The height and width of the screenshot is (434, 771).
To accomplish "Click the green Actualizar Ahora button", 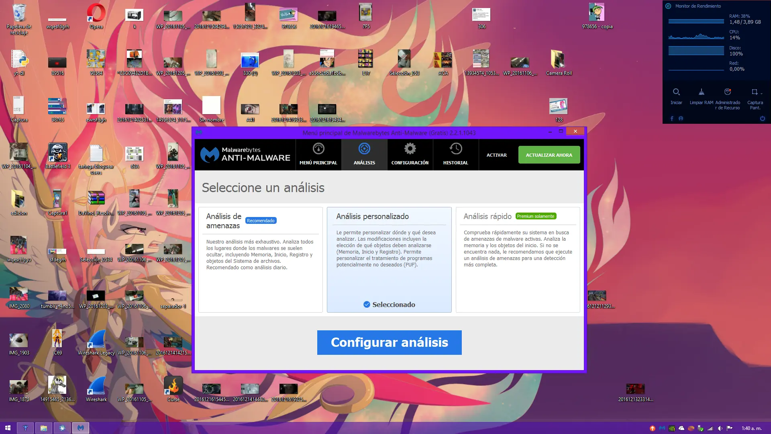I will [x=549, y=155].
